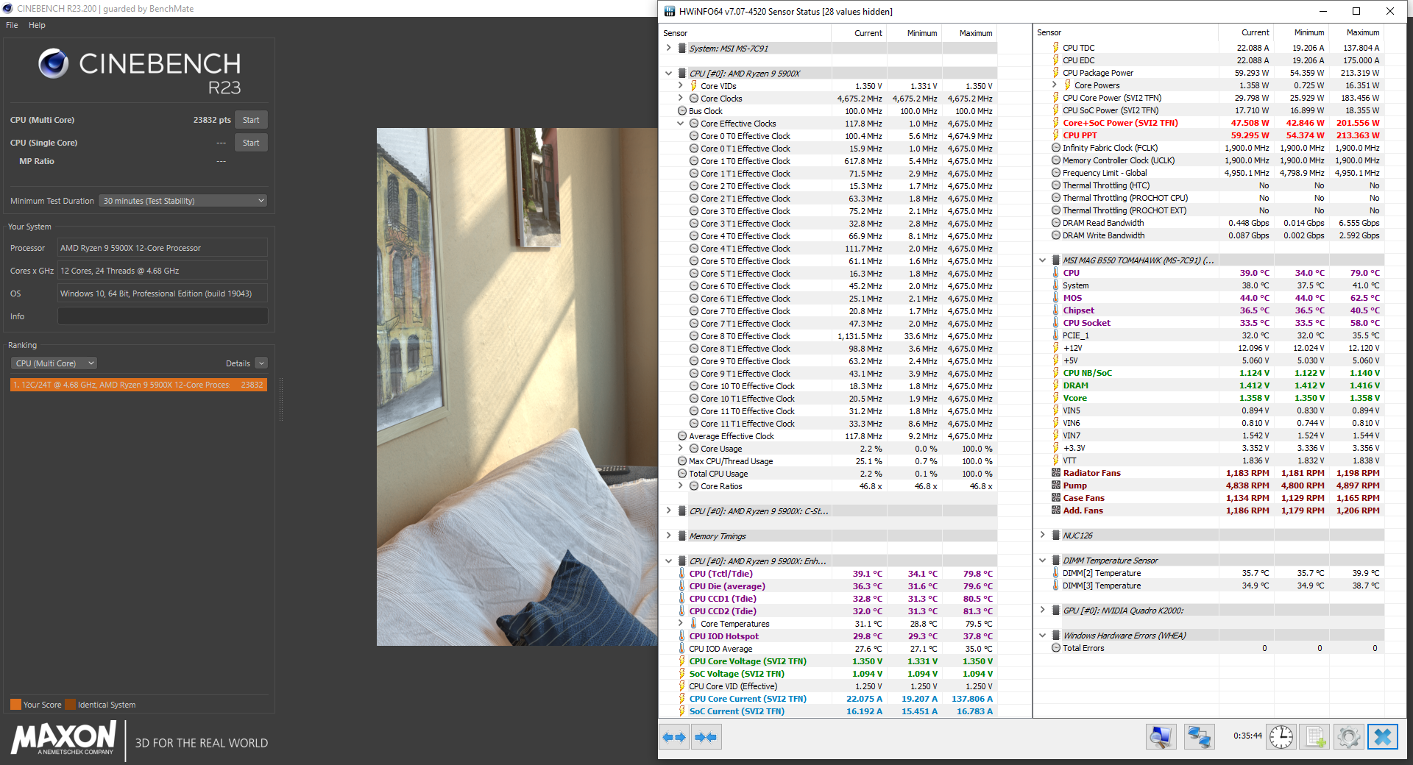
Task: Select the Core+SoC Power (SVI2 TFN) row
Action: [1208, 123]
